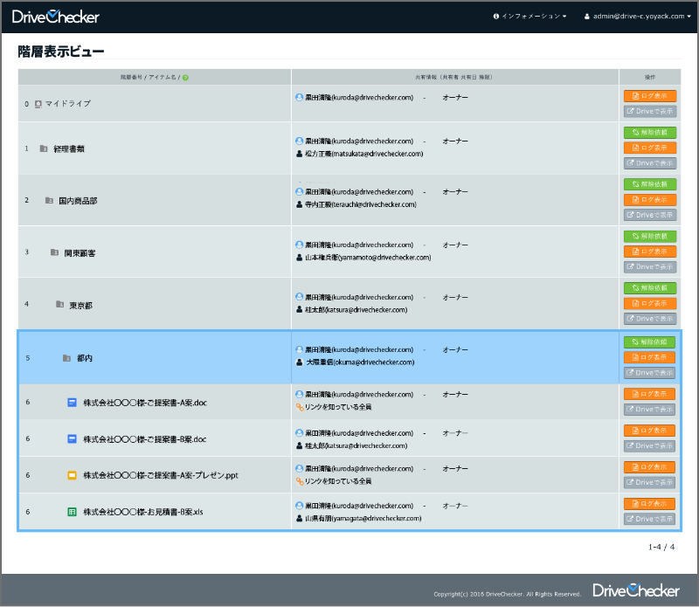Select file 株式会社〇〇〇様-ご提案書-A案.doc
Image resolution: width=699 pixels, height=607 pixels.
pos(145,403)
